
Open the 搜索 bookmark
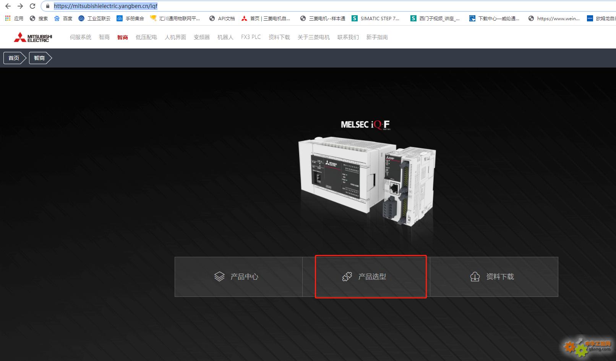[x=39, y=18]
